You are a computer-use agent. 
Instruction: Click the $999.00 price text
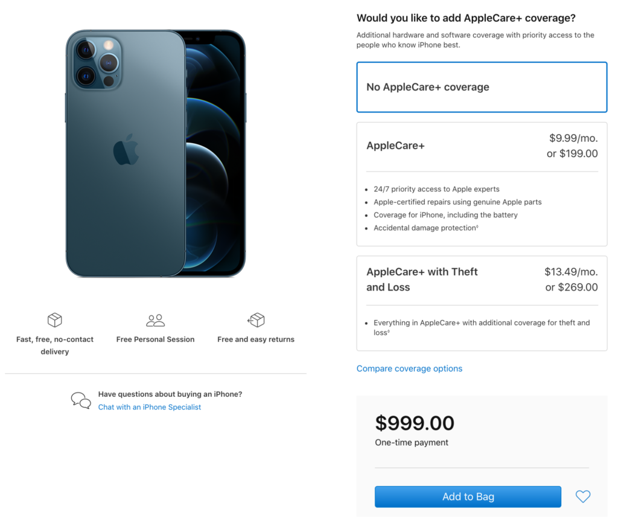point(415,423)
